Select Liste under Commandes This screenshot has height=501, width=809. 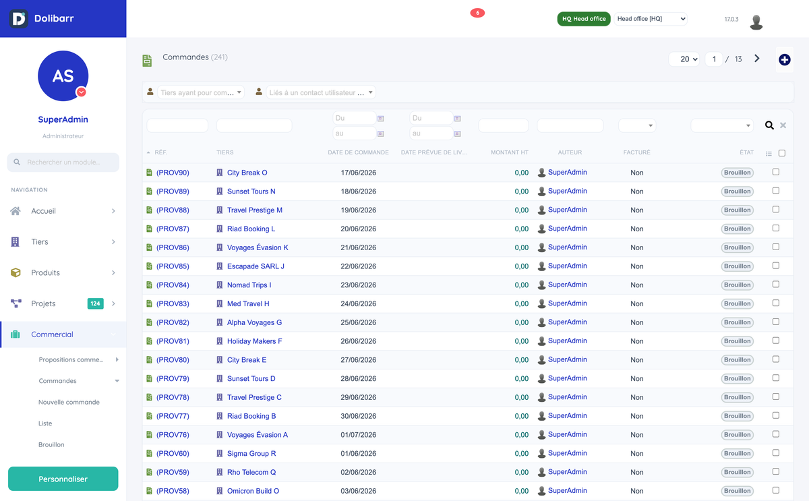[x=45, y=423]
